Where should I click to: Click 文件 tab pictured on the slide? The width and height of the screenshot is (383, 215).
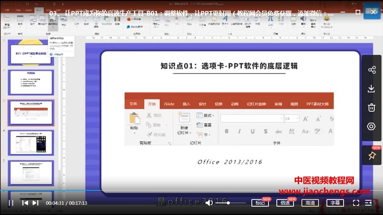point(133,104)
